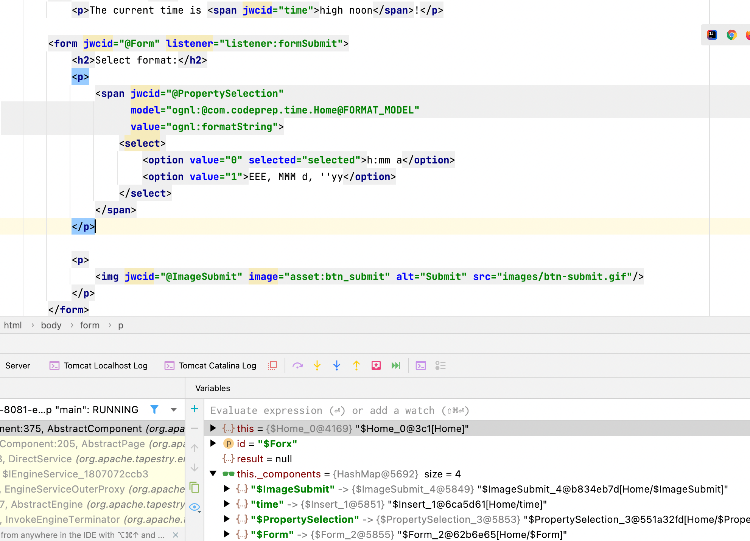
Task: Select the AbstractEngine stack frame
Action: (x=92, y=504)
